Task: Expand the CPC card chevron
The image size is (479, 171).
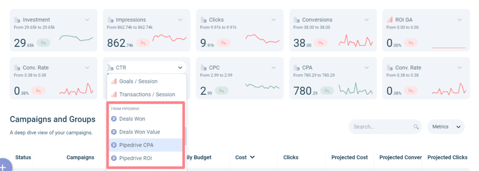Action: [273, 68]
